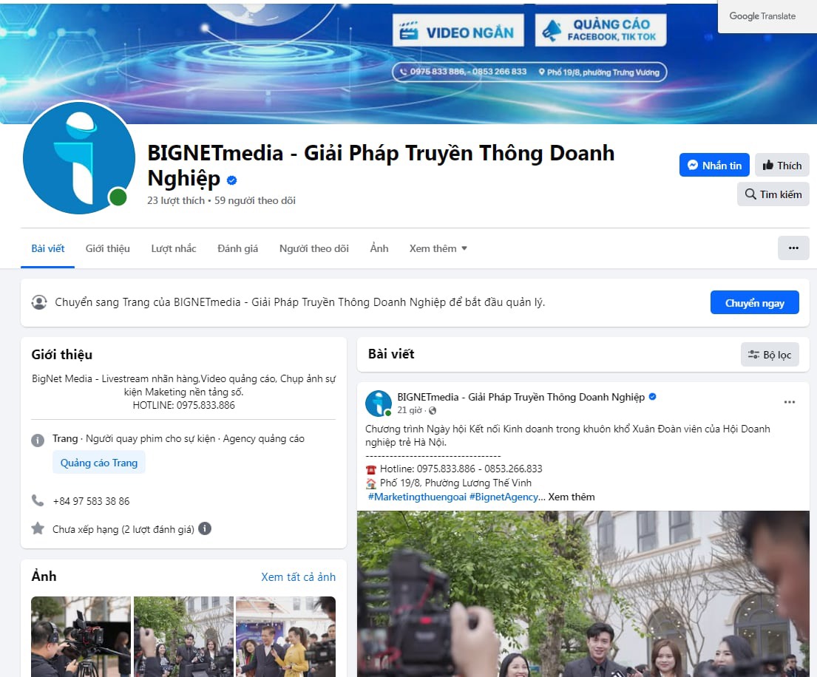Open rating info icon after 2 lượt đánh giá
Screen dimensions: 817x677
[205, 528]
